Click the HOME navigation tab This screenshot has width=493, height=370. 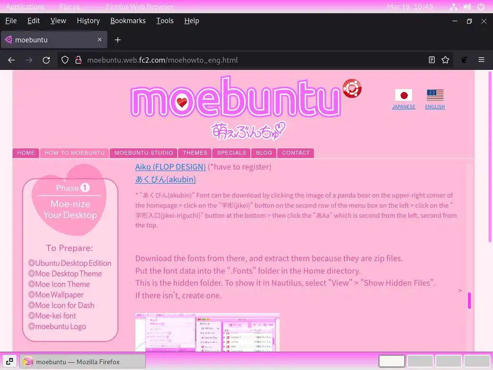coord(26,153)
